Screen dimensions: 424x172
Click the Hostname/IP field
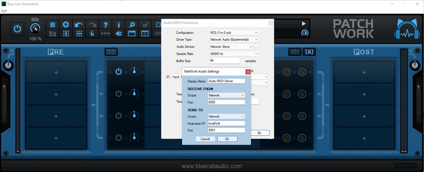point(226,123)
